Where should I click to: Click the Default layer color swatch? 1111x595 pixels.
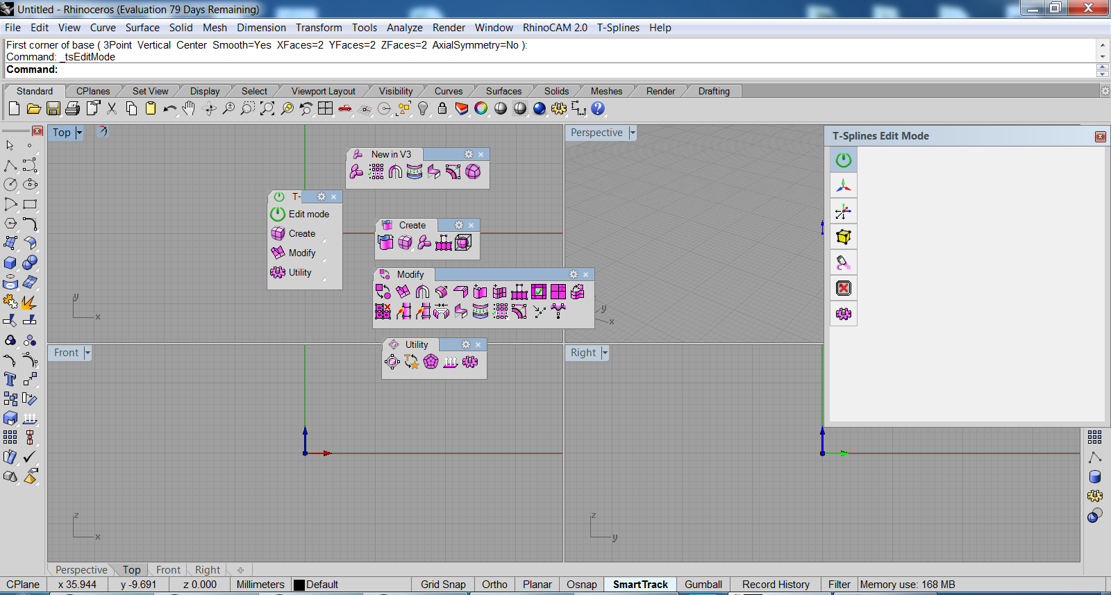pos(299,585)
